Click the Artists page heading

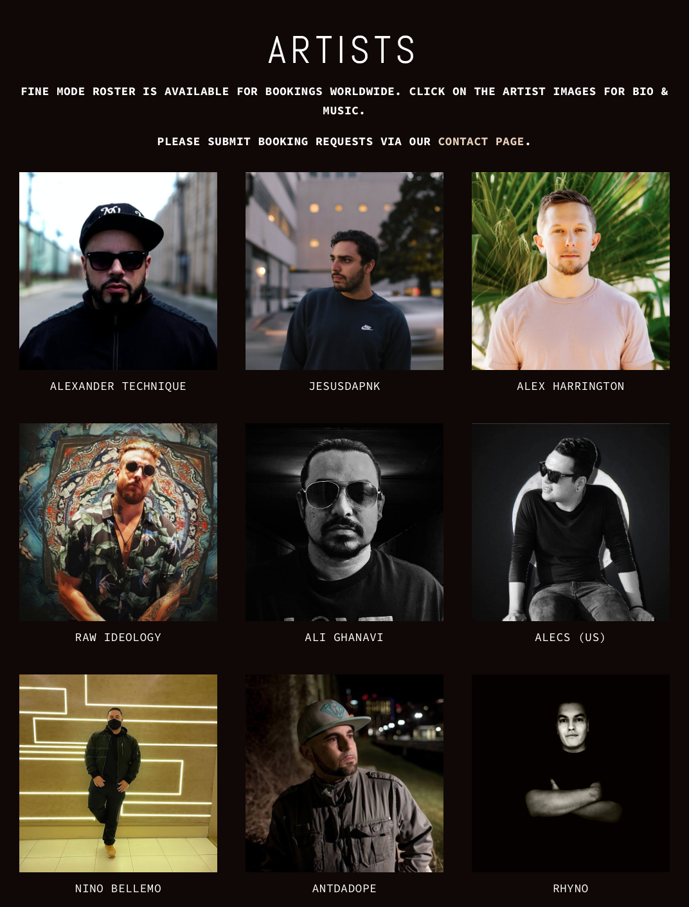pos(342,50)
